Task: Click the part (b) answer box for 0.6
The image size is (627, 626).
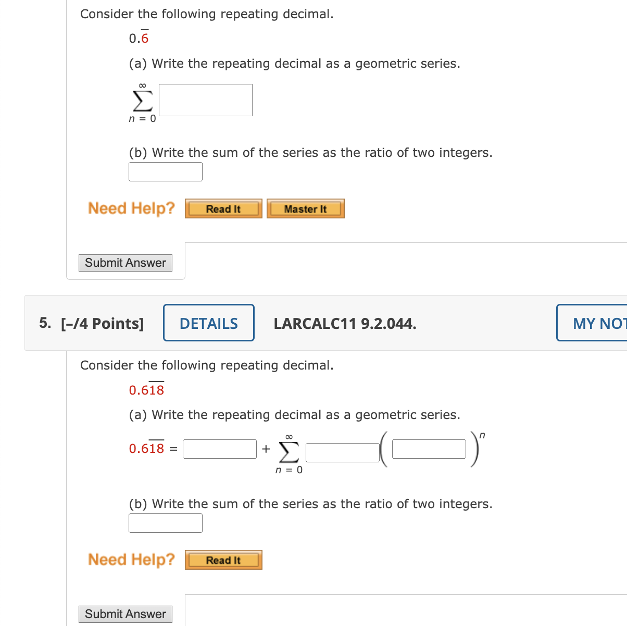Action: (165, 171)
